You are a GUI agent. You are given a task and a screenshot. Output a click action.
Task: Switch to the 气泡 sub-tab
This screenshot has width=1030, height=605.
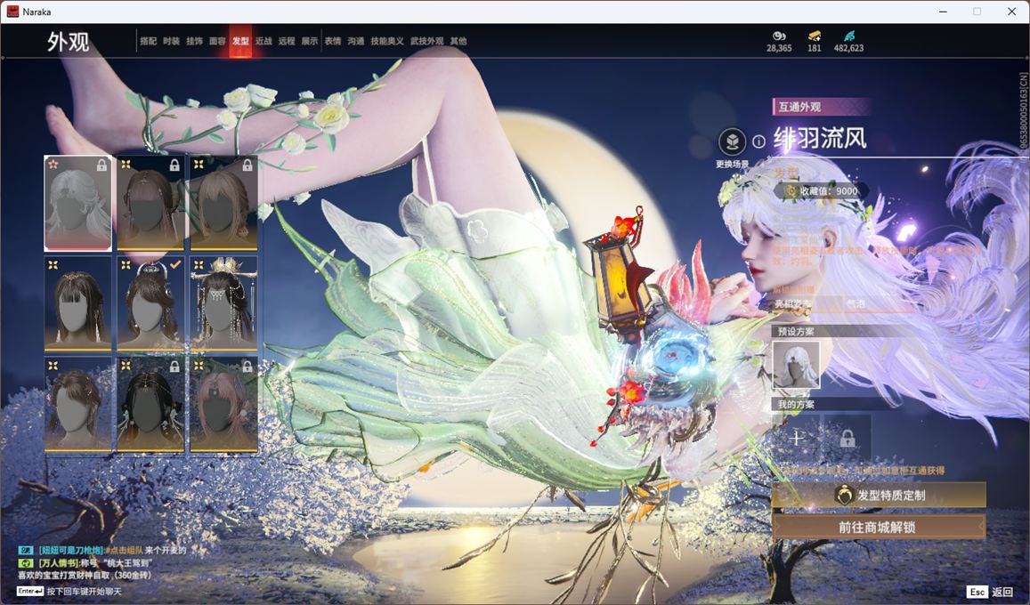click(x=855, y=304)
